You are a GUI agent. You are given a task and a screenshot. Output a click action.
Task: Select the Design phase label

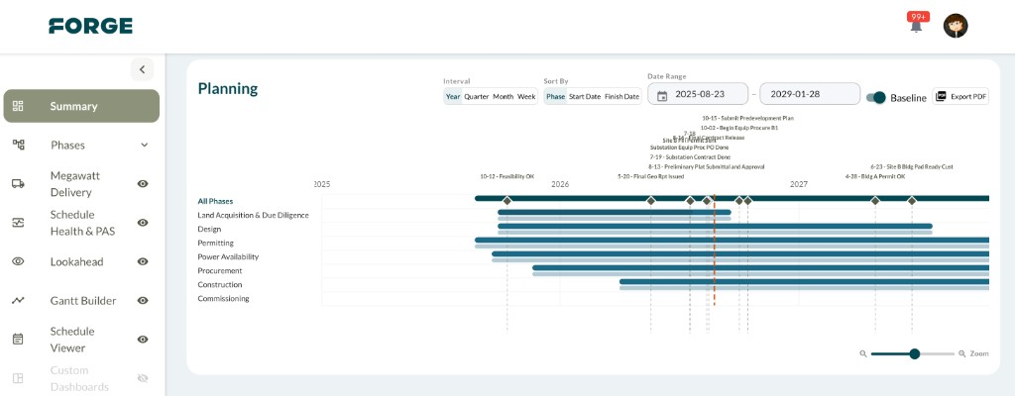pos(209,229)
